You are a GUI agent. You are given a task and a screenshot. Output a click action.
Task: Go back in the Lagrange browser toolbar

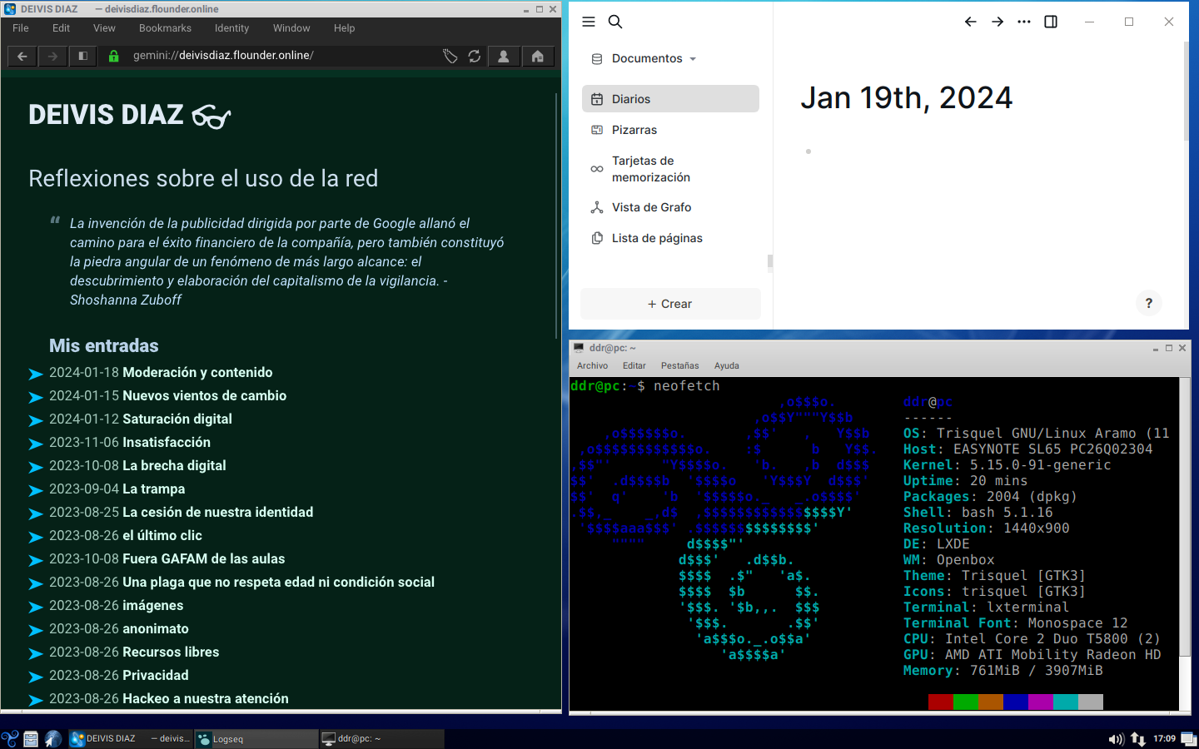click(22, 56)
